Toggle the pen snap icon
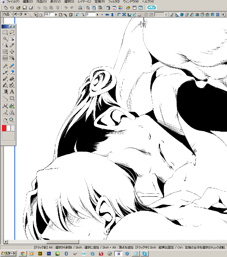The width and height of the screenshot is (227, 257). tap(171, 15)
